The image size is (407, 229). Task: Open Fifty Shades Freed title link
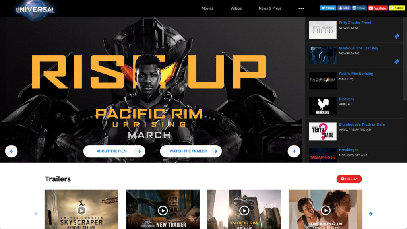click(355, 23)
